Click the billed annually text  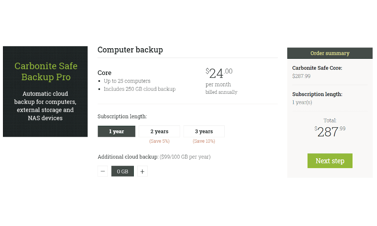221,92
